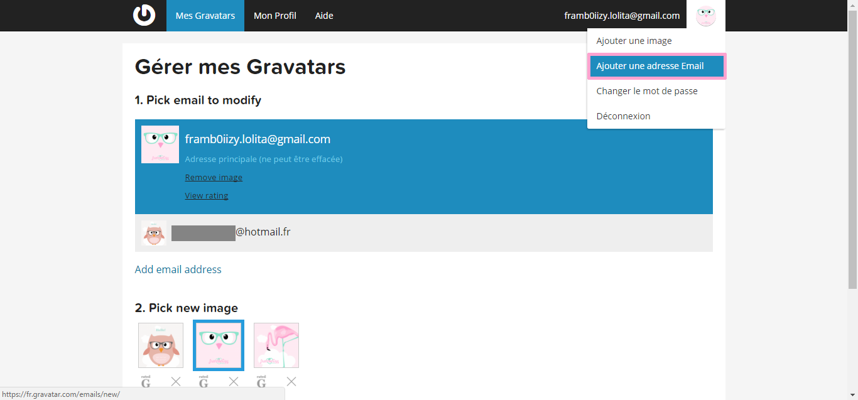The height and width of the screenshot is (400, 858).
Task: Click the Add email address link
Action: (178, 269)
